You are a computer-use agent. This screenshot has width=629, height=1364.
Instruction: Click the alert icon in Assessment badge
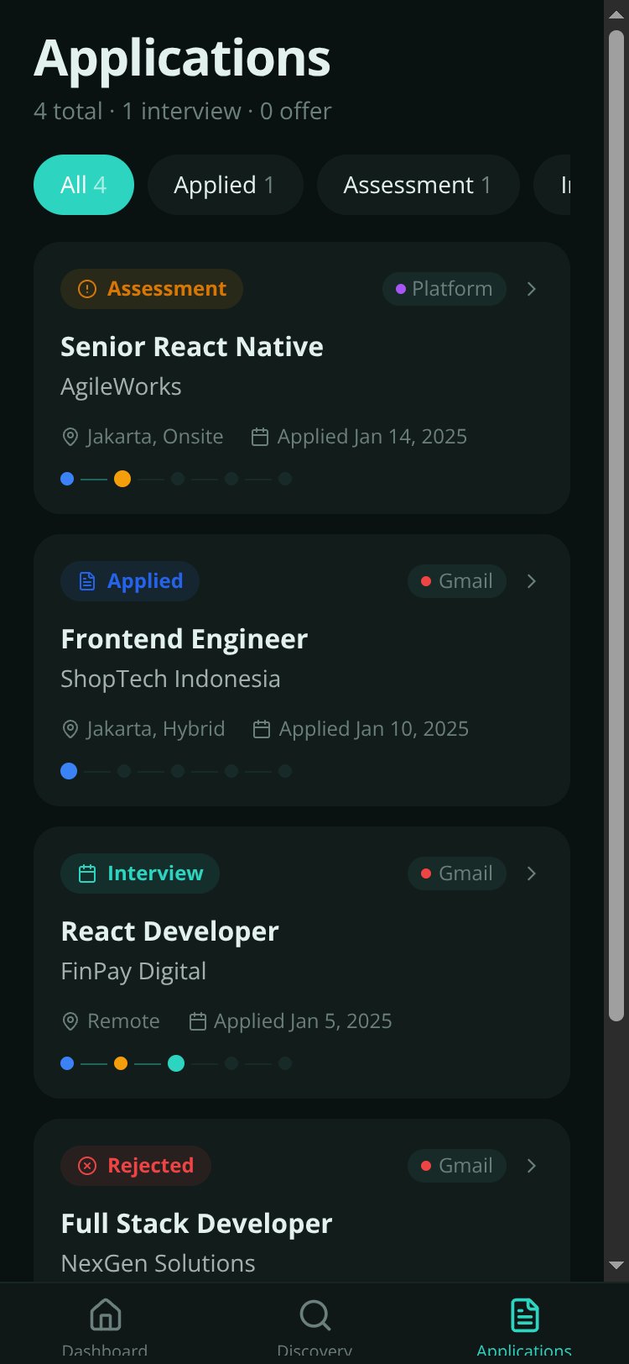(87, 289)
